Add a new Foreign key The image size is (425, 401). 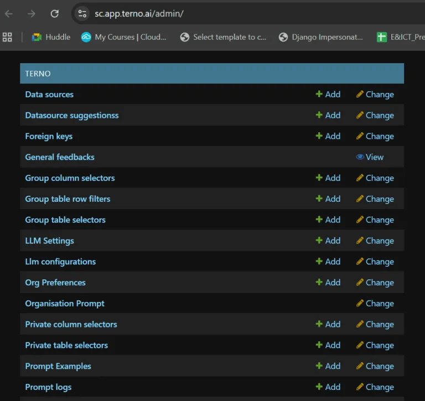pos(328,136)
